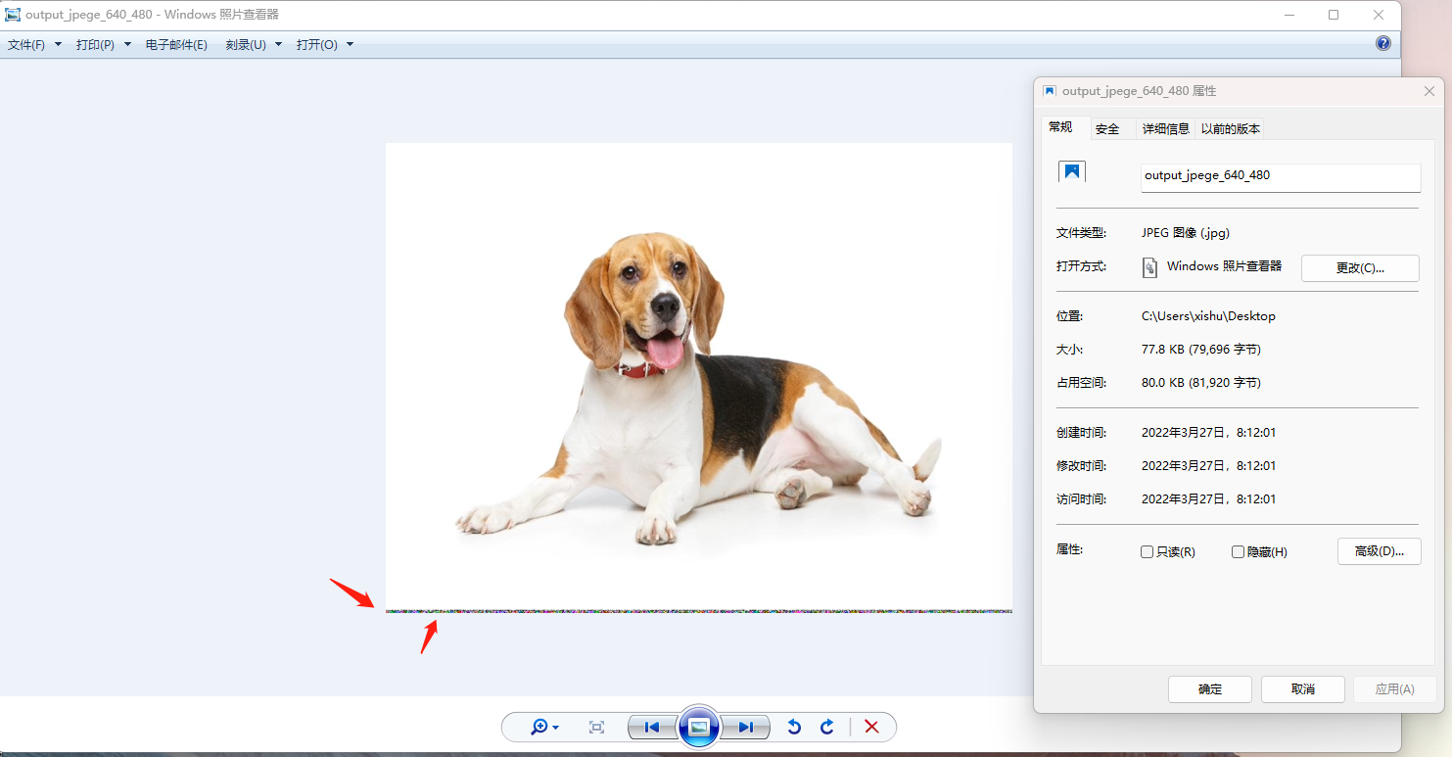Rotate the photo clockwise
1452x757 pixels.
[827, 727]
